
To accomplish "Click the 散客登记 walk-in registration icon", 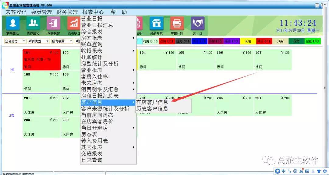I will point(12,24).
